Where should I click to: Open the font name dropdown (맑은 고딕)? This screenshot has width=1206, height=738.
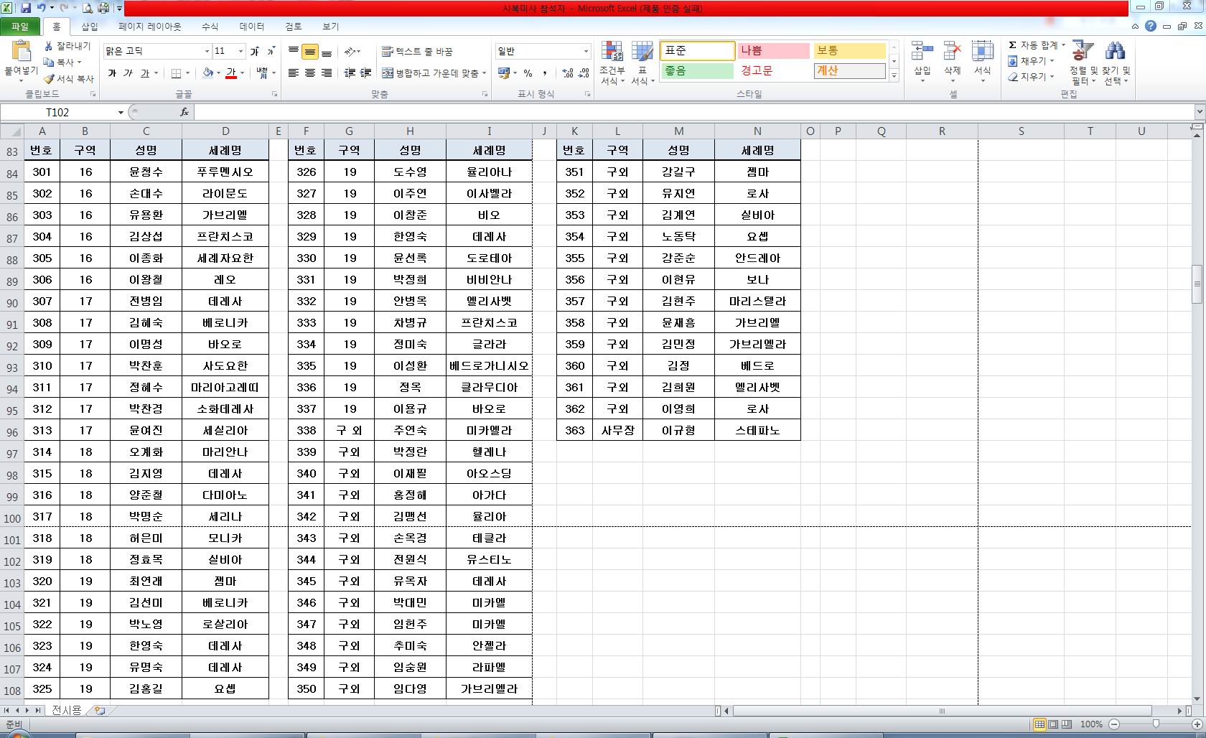(207, 51)
